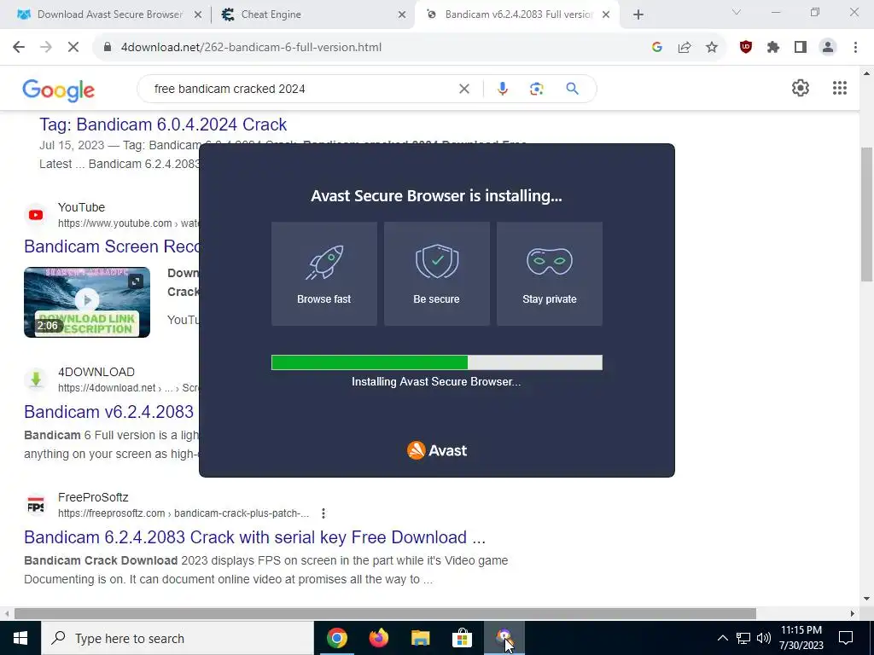Click the Browse fast tile
The image size is (874, 655).
coord(323,274)
